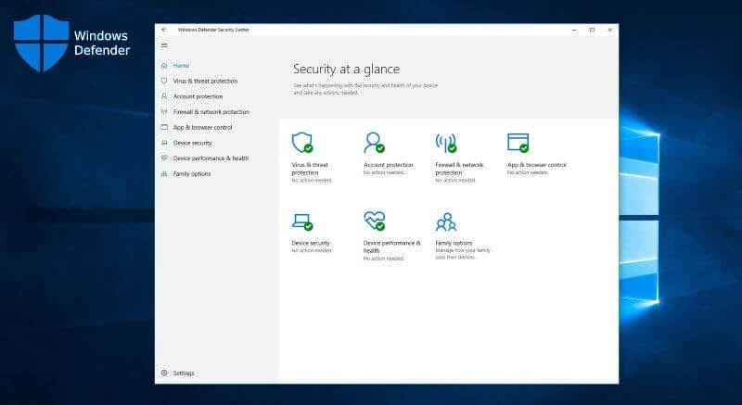Open Virus & threat protection in the sidebar
Screen dimensions: 742x405
[x=205, y=81]
